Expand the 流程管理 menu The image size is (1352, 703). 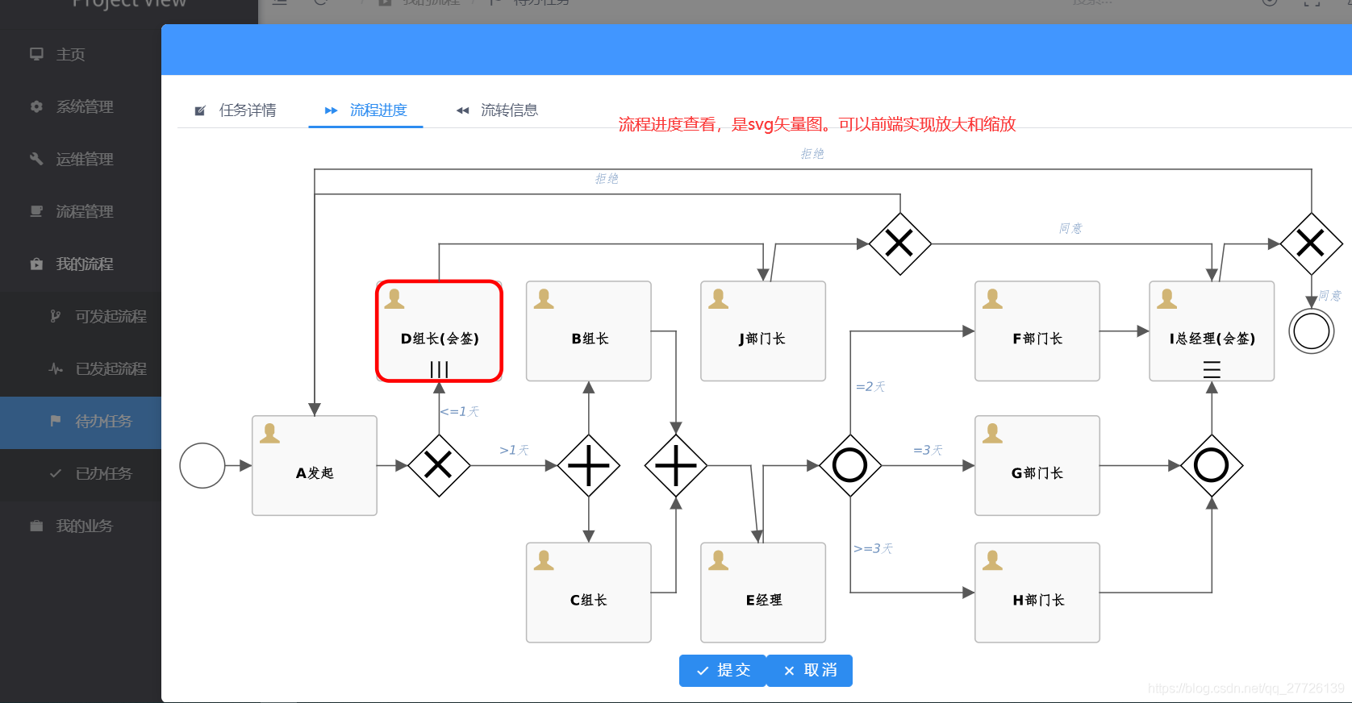[x=81, y=211]
